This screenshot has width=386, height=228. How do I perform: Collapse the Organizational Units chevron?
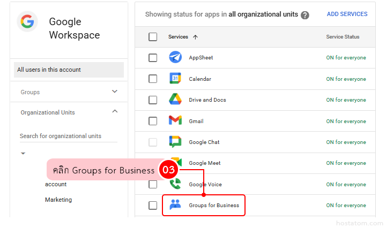[115, 111]
